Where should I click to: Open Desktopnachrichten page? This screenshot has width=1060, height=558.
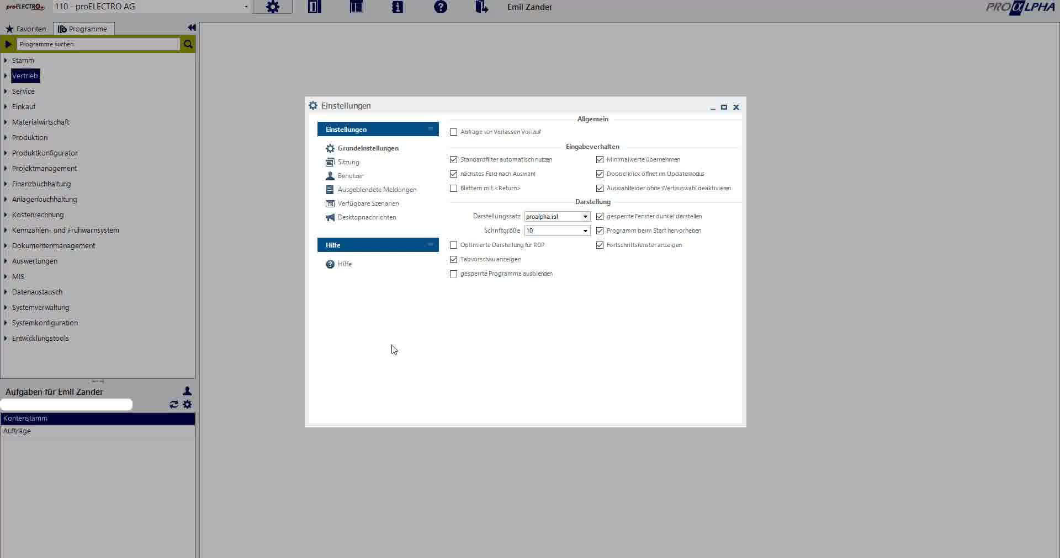click(x=367, y=217)
